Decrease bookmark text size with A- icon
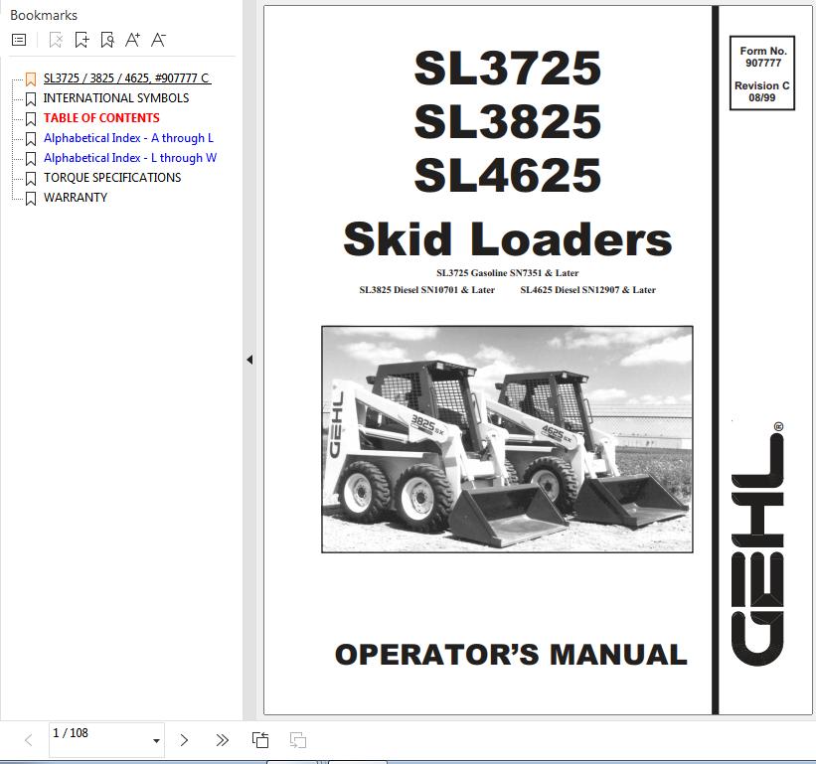 click(158, 40)
